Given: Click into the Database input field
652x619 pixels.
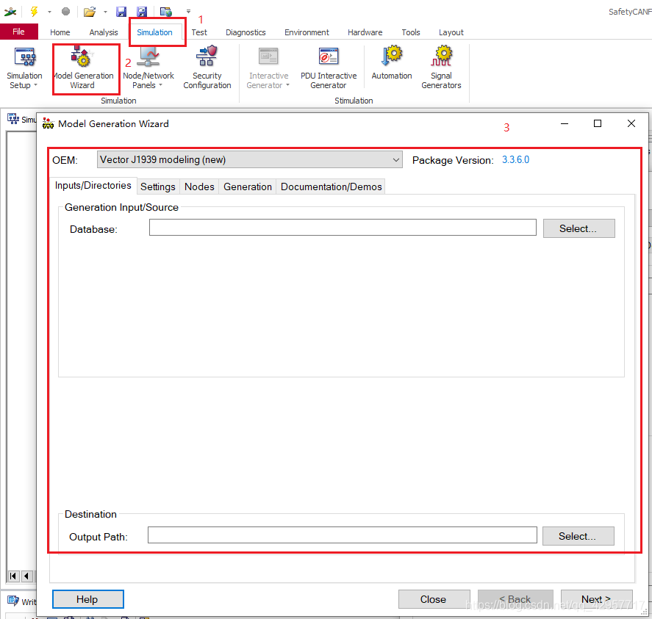Looking at the screenshot, I should click(343, 227).
